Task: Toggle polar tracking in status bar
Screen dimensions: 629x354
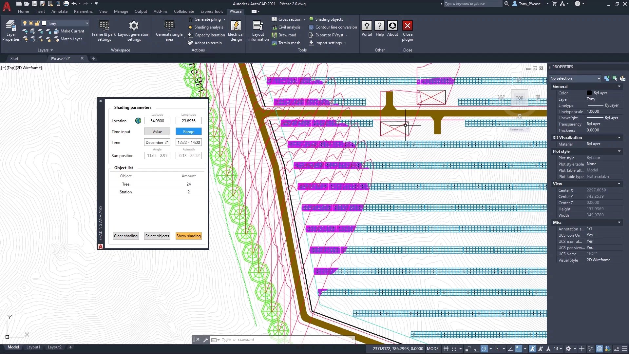Action: pyautogui.click(x=484, y=349)
